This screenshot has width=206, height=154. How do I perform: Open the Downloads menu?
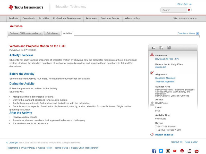tap(29, 18)
